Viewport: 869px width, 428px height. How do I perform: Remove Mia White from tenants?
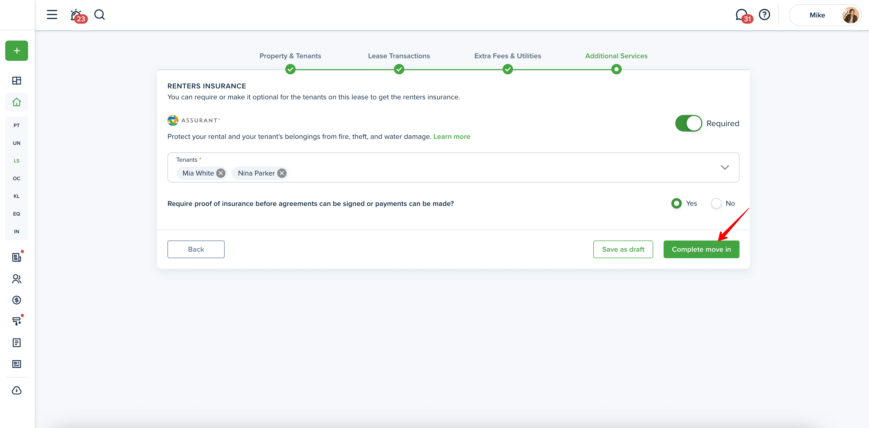click(221, 173)
